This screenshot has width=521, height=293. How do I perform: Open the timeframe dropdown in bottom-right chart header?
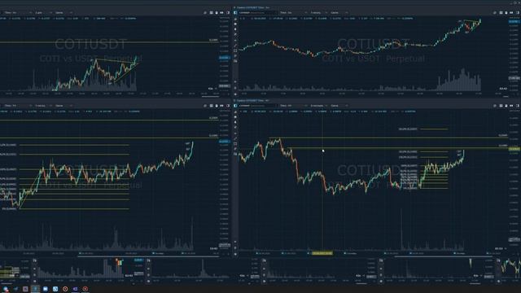click(293, 106)
